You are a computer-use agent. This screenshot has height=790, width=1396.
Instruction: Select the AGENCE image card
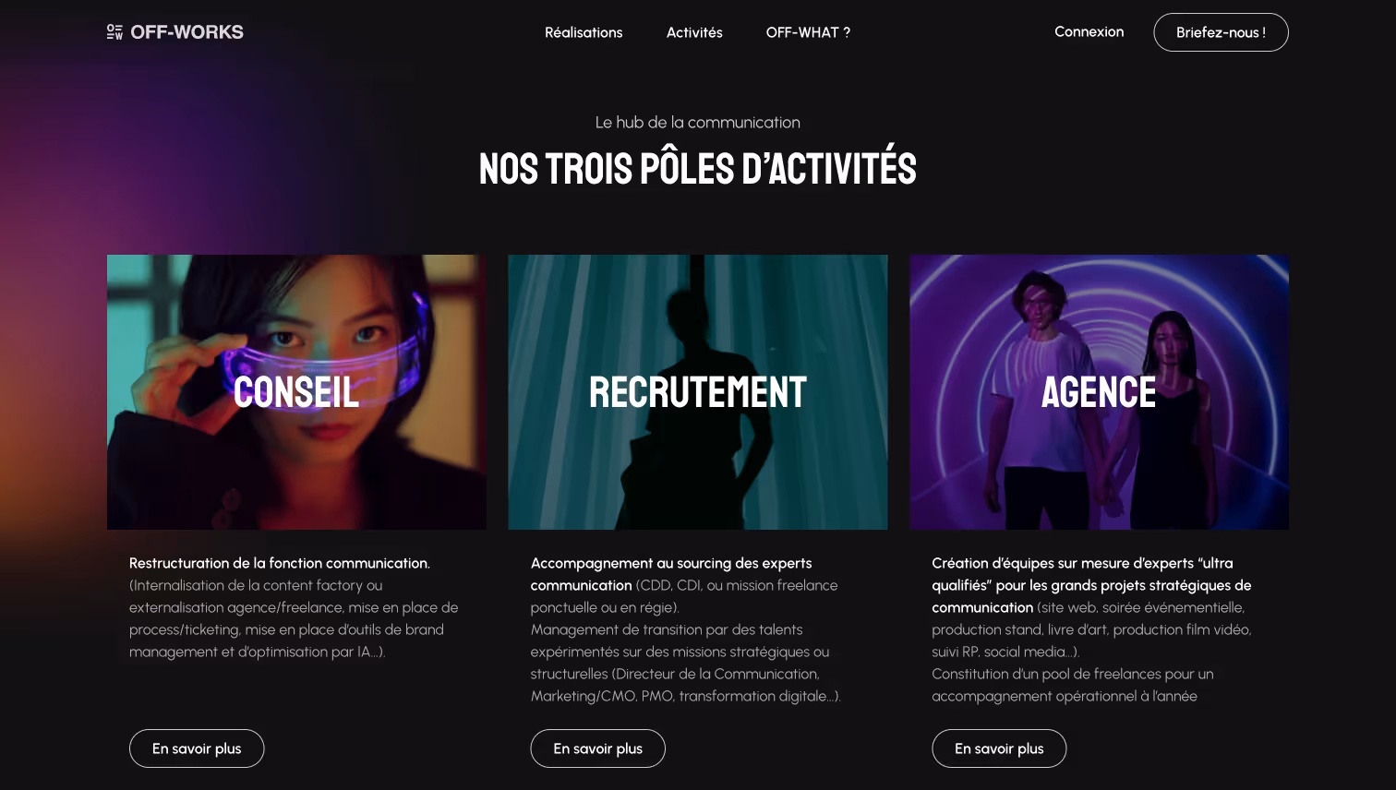click(x=1099, y=392)
